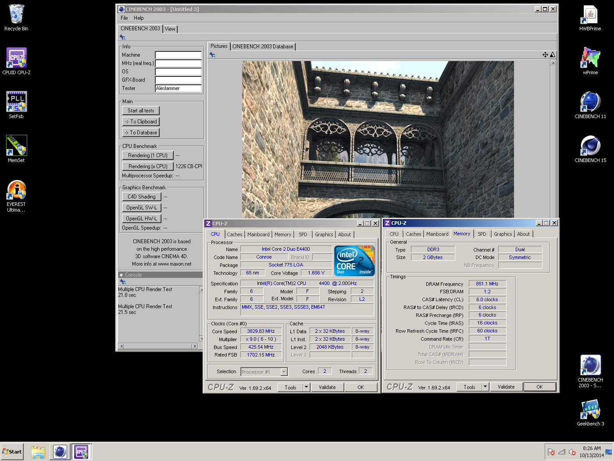Open Windows Explorer from the taskbar
Screen dimensions: 614x461
tap(38, 452)
